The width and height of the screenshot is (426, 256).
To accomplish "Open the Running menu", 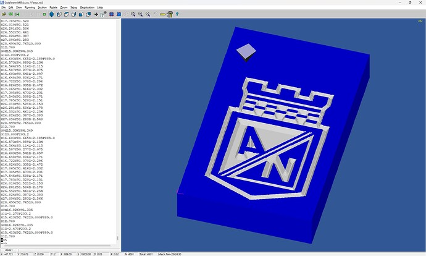I will point(30,7).
